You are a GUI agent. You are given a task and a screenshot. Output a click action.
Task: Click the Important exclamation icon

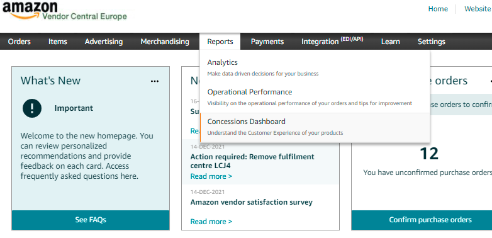pos(32,108)
